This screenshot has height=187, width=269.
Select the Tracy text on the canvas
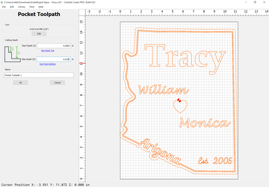pos(185,59)
